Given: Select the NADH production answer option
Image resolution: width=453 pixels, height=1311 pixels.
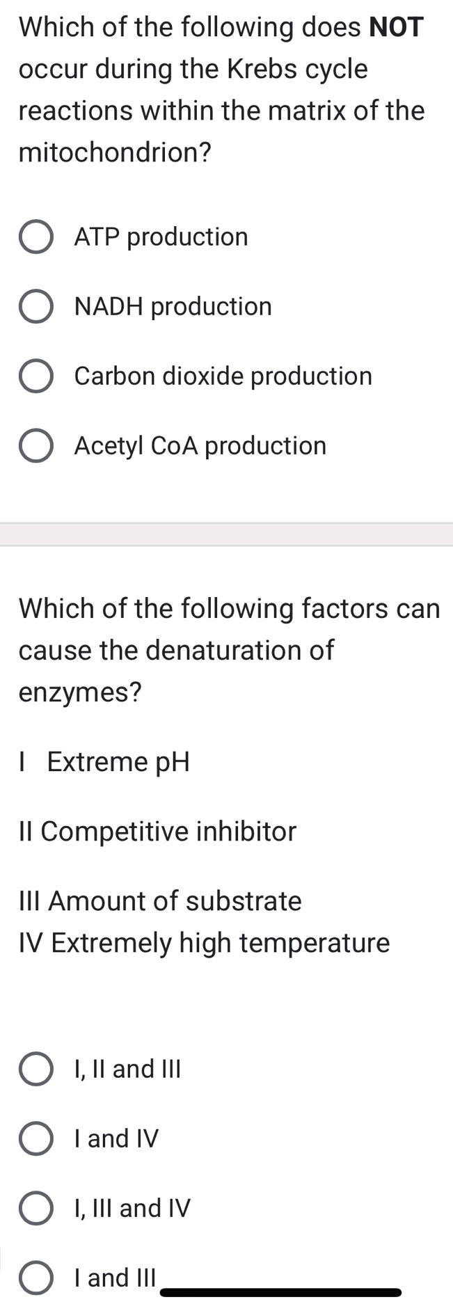Looking at the screenshot, I should 35,306.
